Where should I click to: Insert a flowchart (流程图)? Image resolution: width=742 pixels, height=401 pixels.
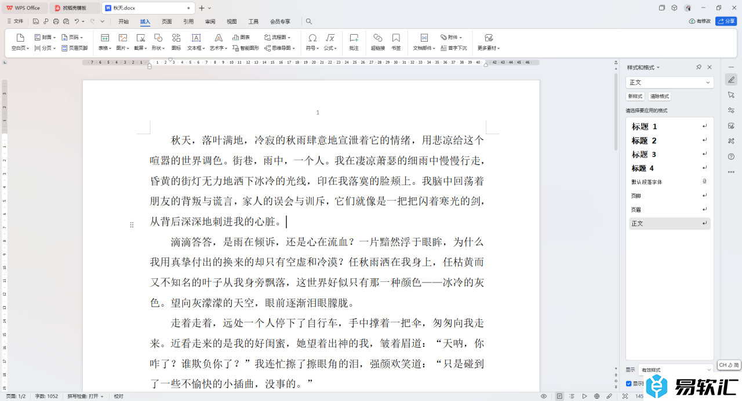click(x=278, y=37)
